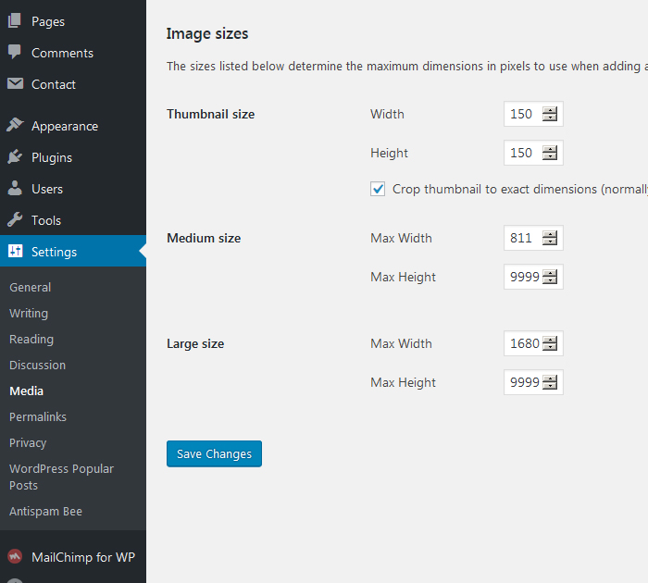Click the Large size Max Width field
The width and height of the screenshot is (648, 583).
533,343
